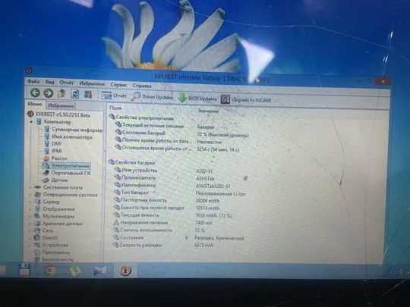The width and height of the screenshot is (410, 307).
Task: Expand the Системная плата branch
Action: [30, 187]
